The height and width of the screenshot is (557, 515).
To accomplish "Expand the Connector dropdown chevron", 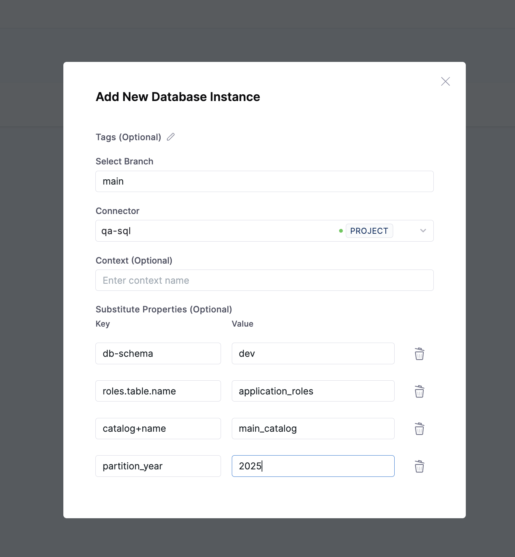I will coord(423,231).
